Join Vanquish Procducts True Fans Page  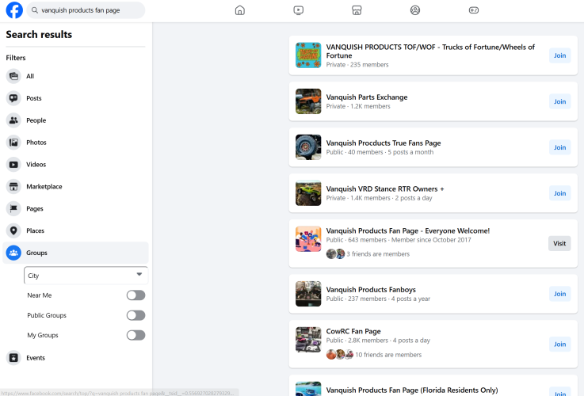(x=559, y=147)
